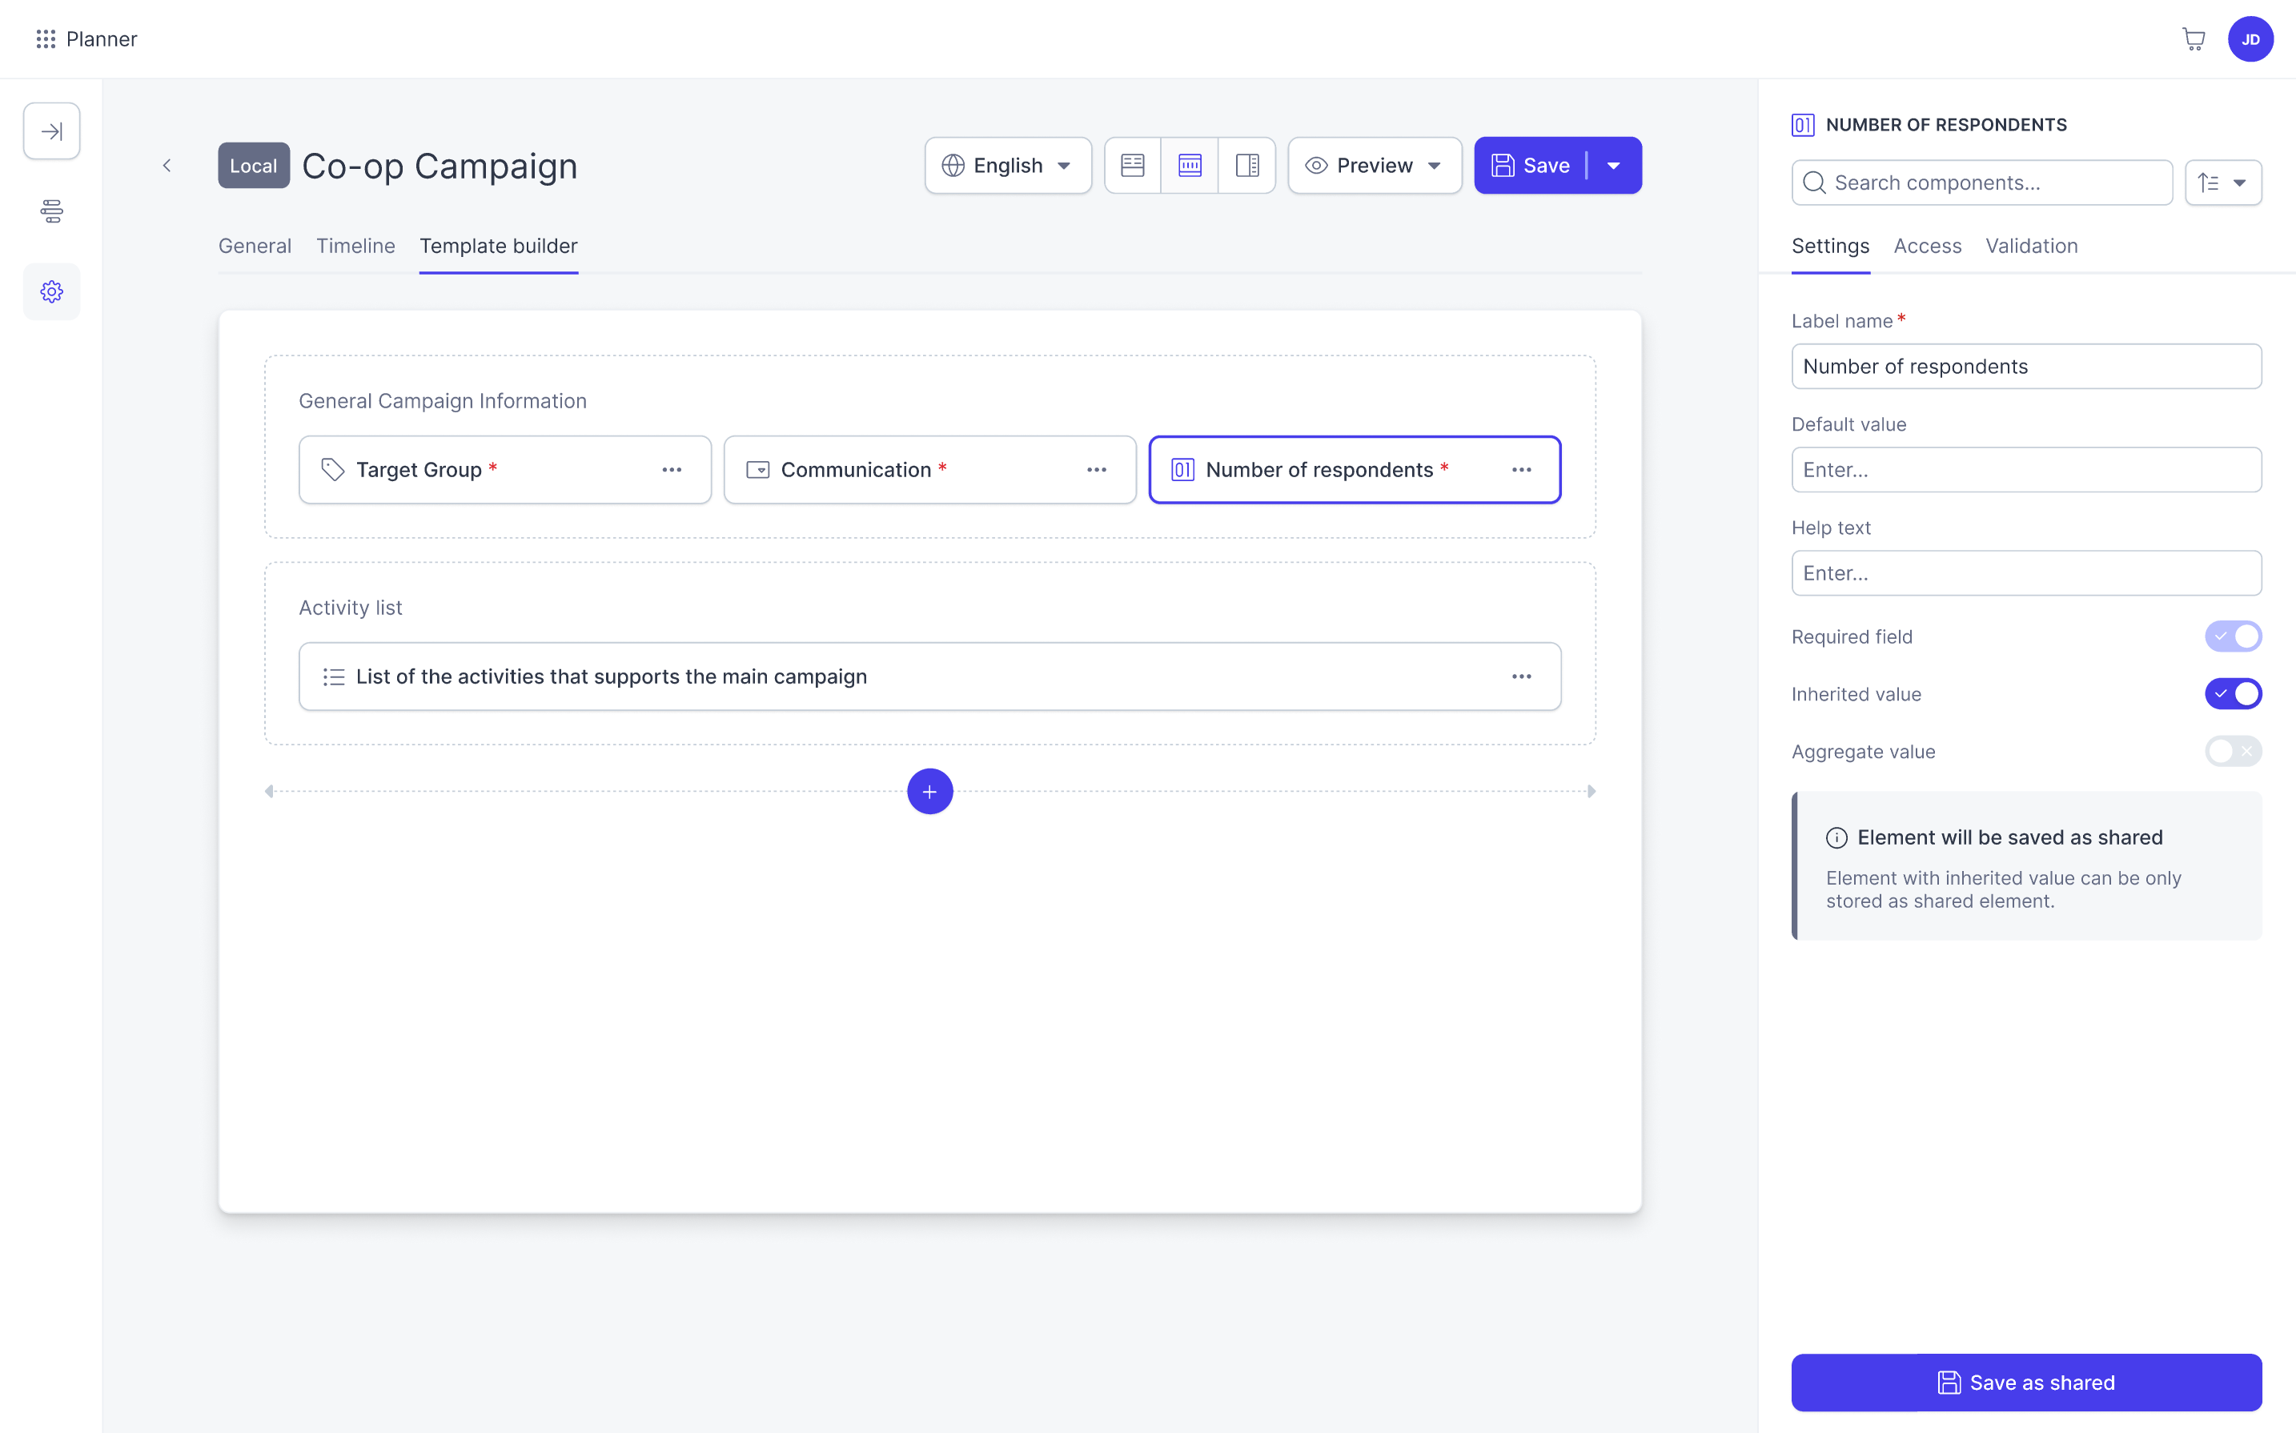Click the numeric field icon in respondents card
Viewport: 2296px width, 1433px height.
tap(1182, 470)
